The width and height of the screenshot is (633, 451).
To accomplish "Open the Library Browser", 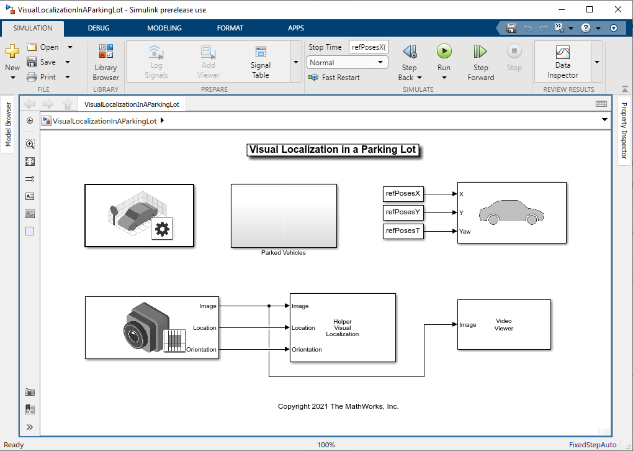I will (x=105, y=62).
